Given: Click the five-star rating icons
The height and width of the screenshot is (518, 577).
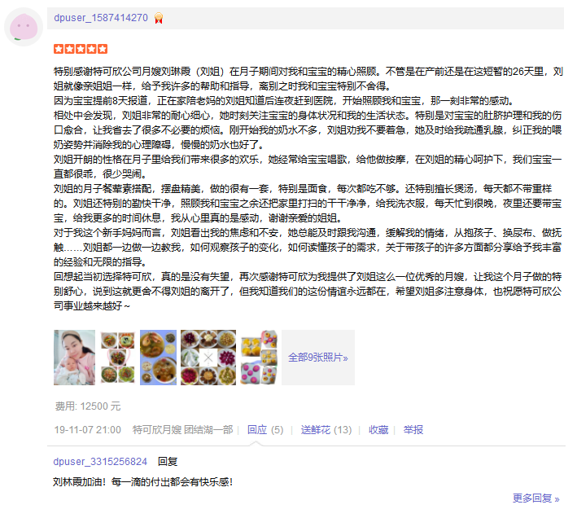Looking at the screenshot, I should point(81,49).
